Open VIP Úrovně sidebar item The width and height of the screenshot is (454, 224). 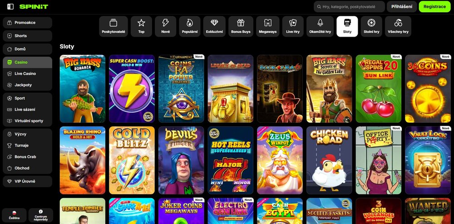coord(27,181)
